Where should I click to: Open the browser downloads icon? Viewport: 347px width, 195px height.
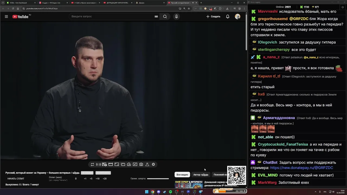pyautogui.click(x=227, y=8)
